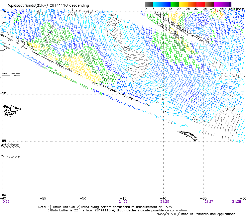Click the latitude axis label '-60'

click(x=3, y=195)
